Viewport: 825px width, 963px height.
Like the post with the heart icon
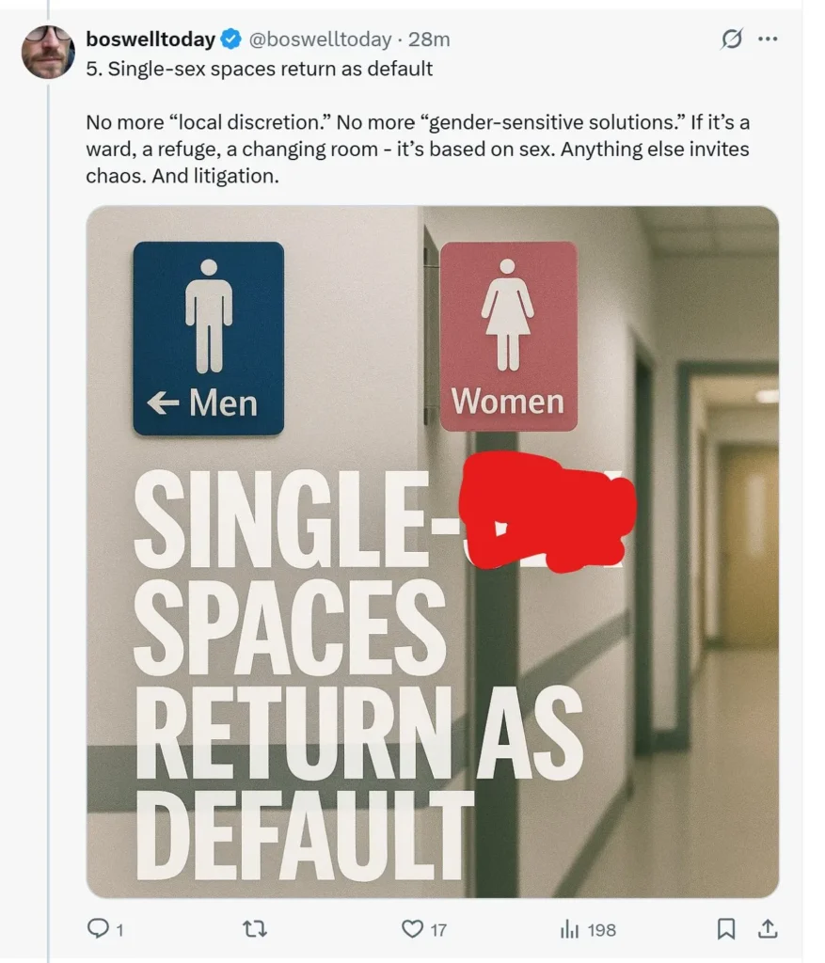click(412, 928)
